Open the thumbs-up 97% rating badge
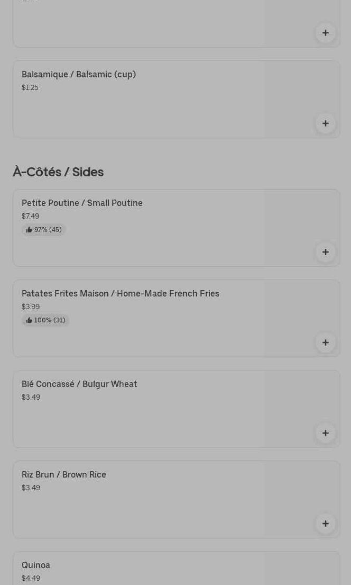Screen dimensions: 351x585 point(43,229)
